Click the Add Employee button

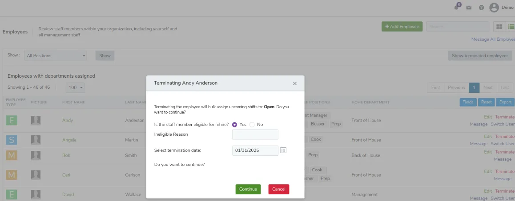402,27
